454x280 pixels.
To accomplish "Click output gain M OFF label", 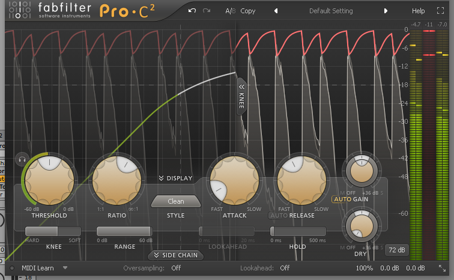I will click(x=348, y=193).
